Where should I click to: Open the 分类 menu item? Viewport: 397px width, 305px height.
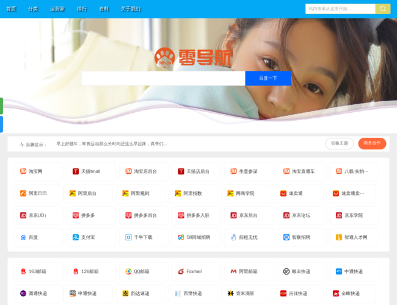point(33,9)
